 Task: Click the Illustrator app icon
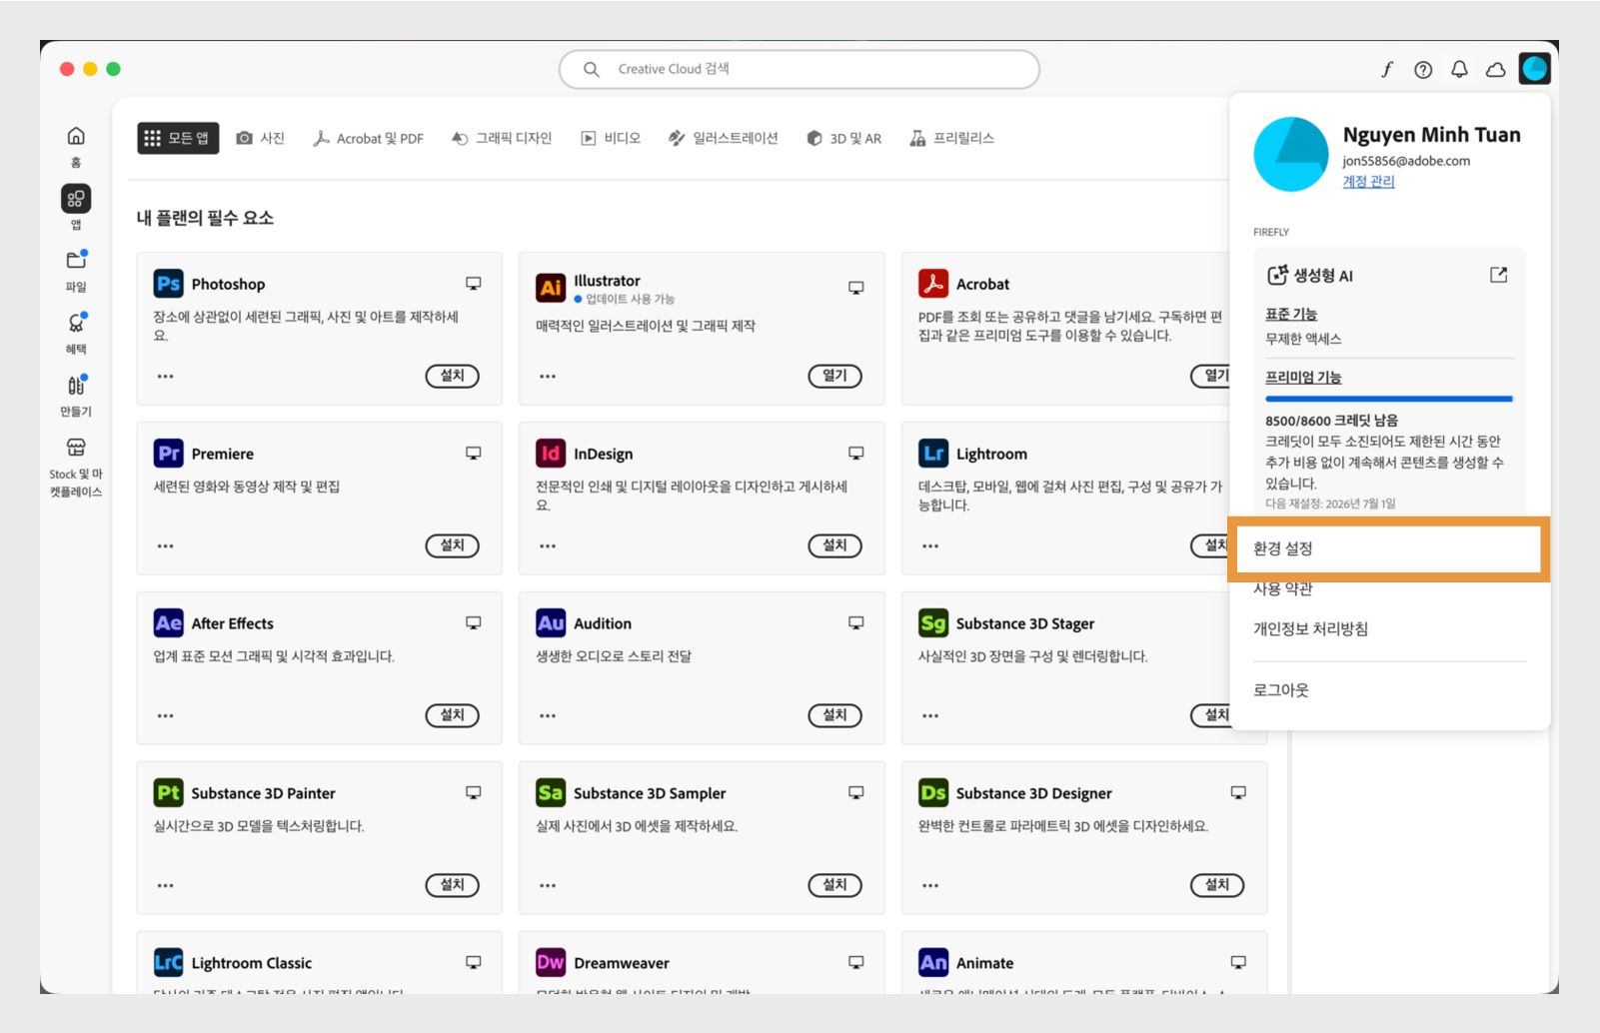[x=551, y=288]
